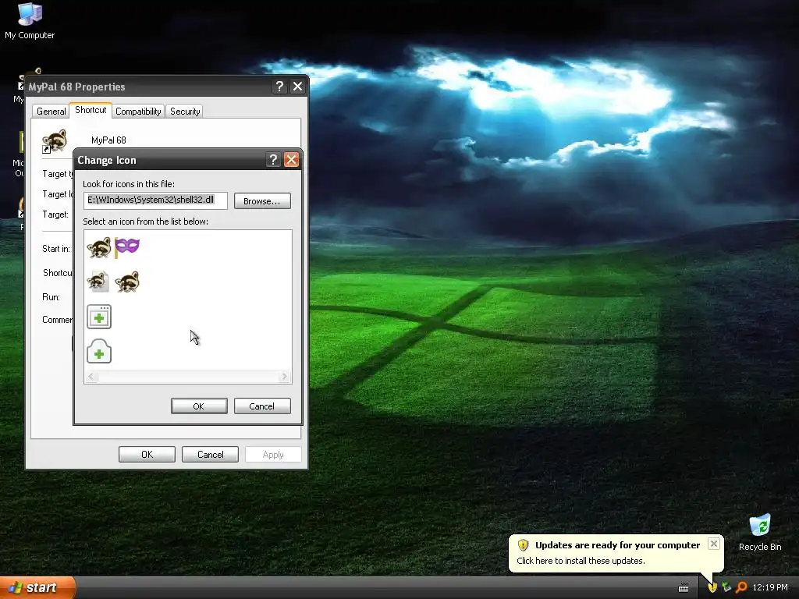Click Cancel in MyPal 68 Properties window
799x599 pixels.
pyautogui.click(x=210, y=455)
